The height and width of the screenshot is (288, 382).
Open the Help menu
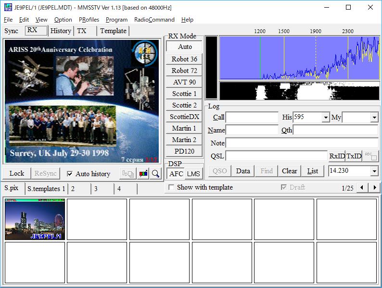click(187, 20)
